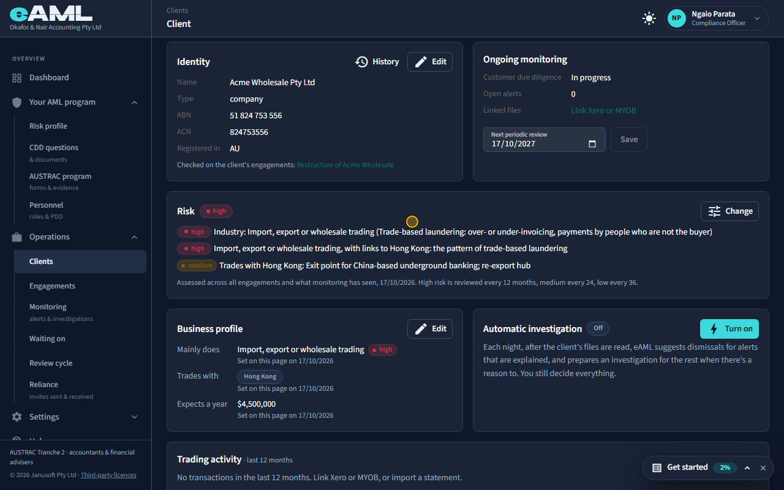Image resolution: width=784 pixels, height=490 pixels.
Task: Click the In progress due diligence status
Action: [591, 78]
